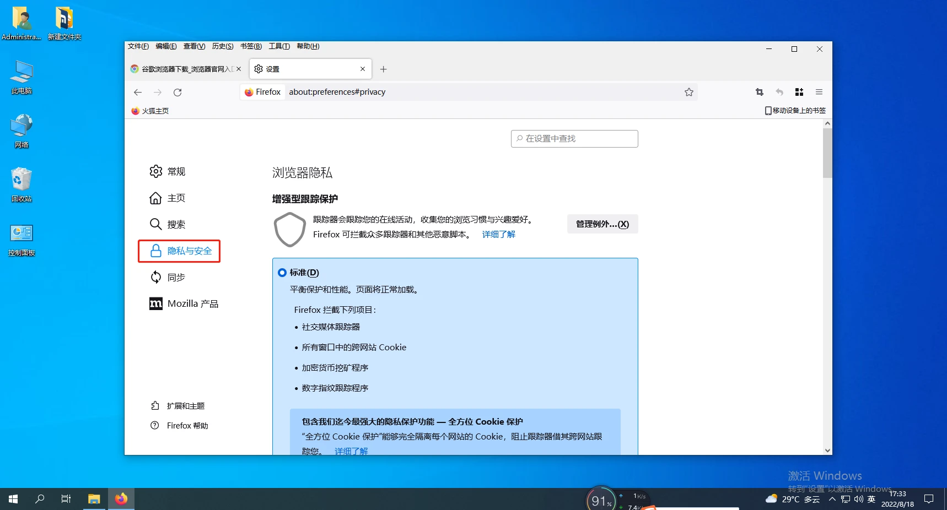This screenshot has width=947, height=510.
Task: Reload the current page
Action: pyautogui.click(x=177, y=92)
